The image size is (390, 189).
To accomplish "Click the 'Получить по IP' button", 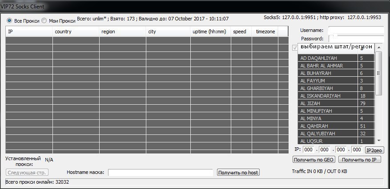I will coord(359,160).
